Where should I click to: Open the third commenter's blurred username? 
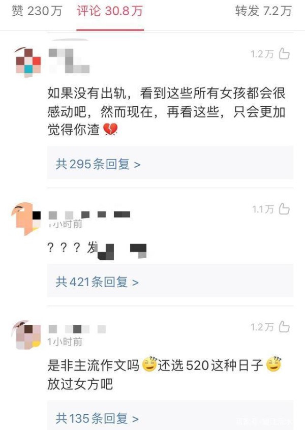coord(77,329)
